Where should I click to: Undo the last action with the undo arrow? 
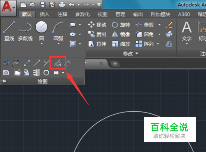[72, 5]
